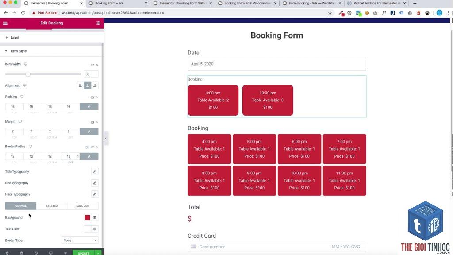
Task: Toggle the Margin linked values button
Action: [x=89, y=131]
